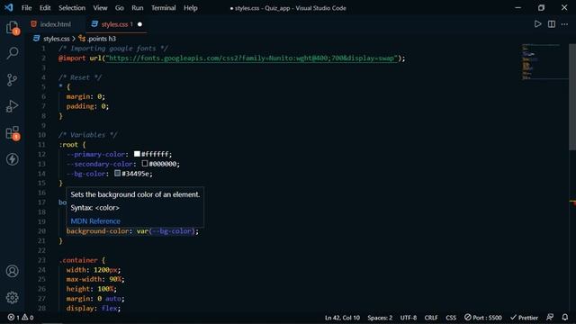This screenshot has height=324, width=576.
Task: Click the --bg-color variable in var()
Action: tap(172, 231)
